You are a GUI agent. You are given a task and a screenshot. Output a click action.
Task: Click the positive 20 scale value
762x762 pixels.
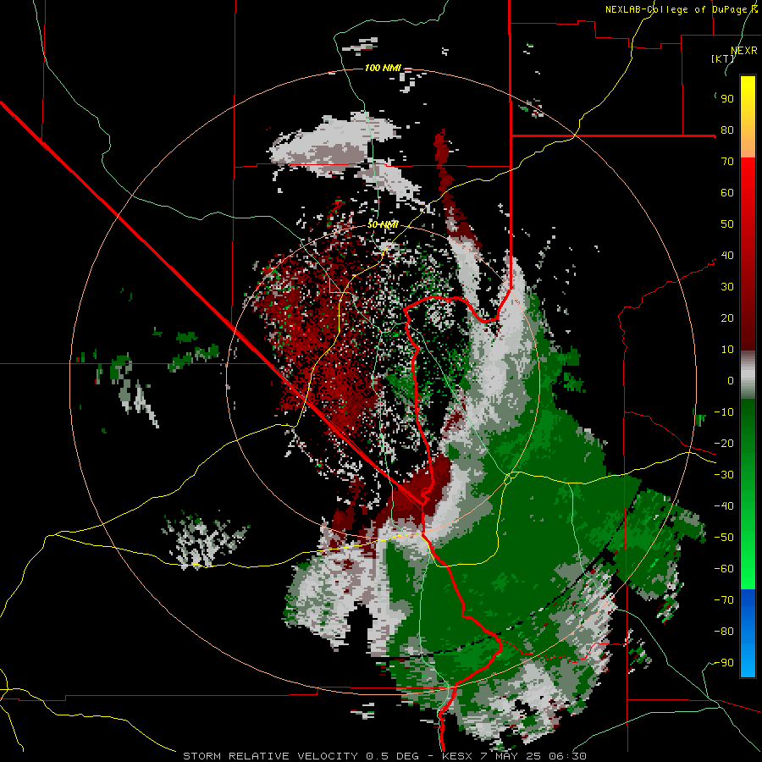click(x=727, y=318)
